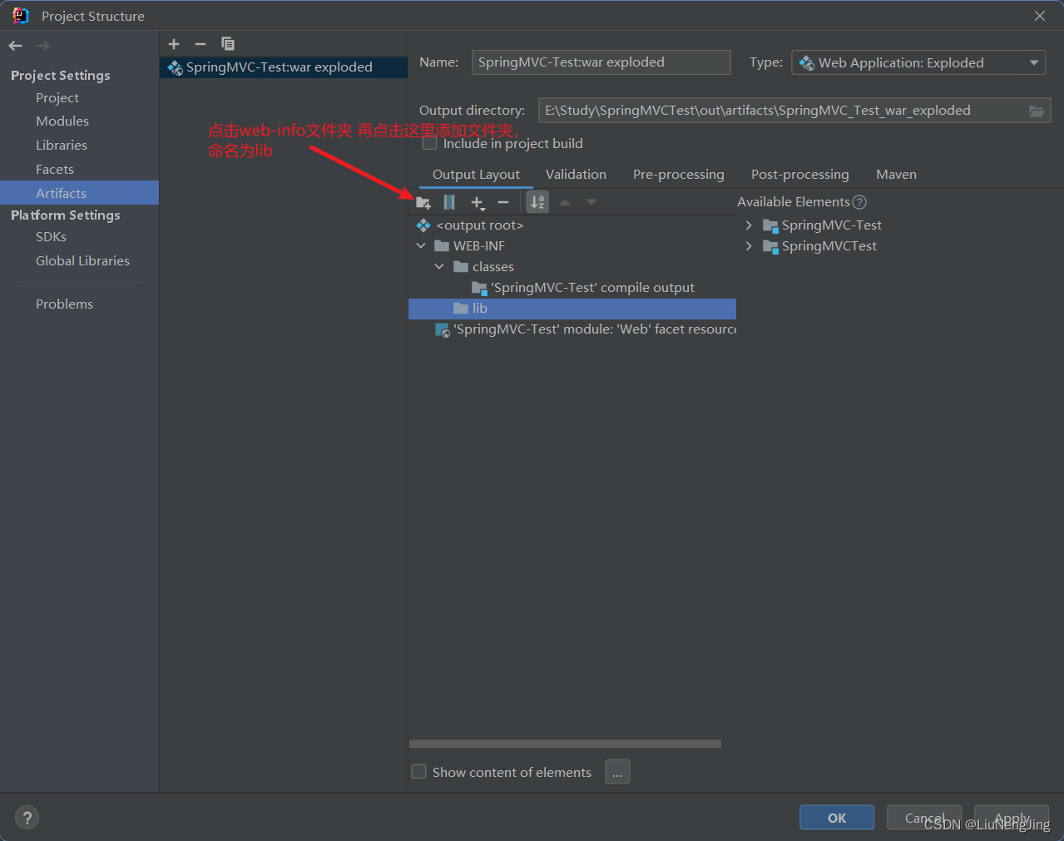Click the SpringMVC-Test module icon
1064x841 pixels.
tap(770, 225)
